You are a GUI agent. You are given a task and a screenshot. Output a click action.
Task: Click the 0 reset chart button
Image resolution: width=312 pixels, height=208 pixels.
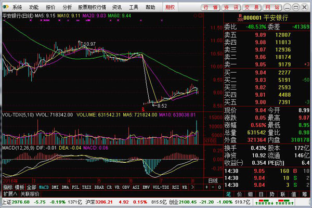[219, 187]
